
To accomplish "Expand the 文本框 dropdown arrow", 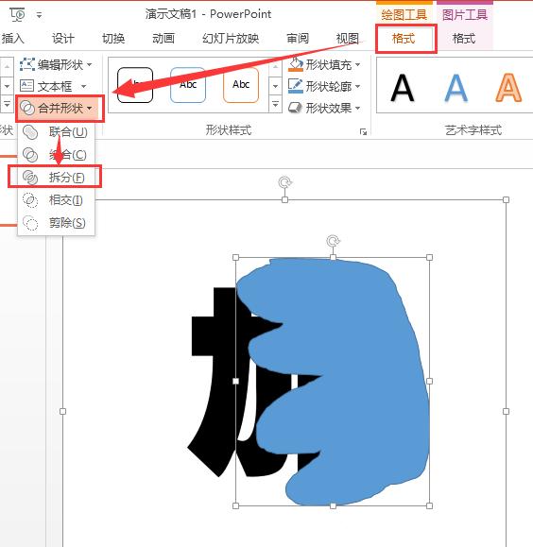I will [83, 86].
